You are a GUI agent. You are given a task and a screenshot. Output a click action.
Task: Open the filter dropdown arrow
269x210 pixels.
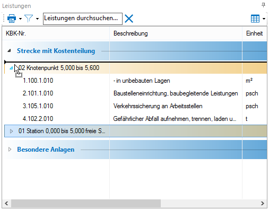pyautogui.click(x=37, y=19)
